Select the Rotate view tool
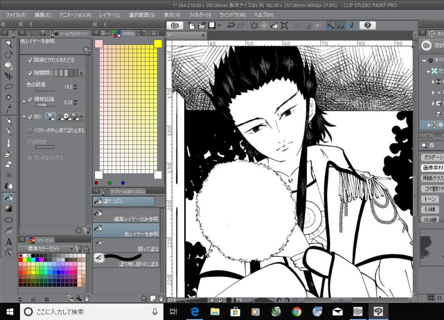 pyautogui.click(x=9, y=54)
